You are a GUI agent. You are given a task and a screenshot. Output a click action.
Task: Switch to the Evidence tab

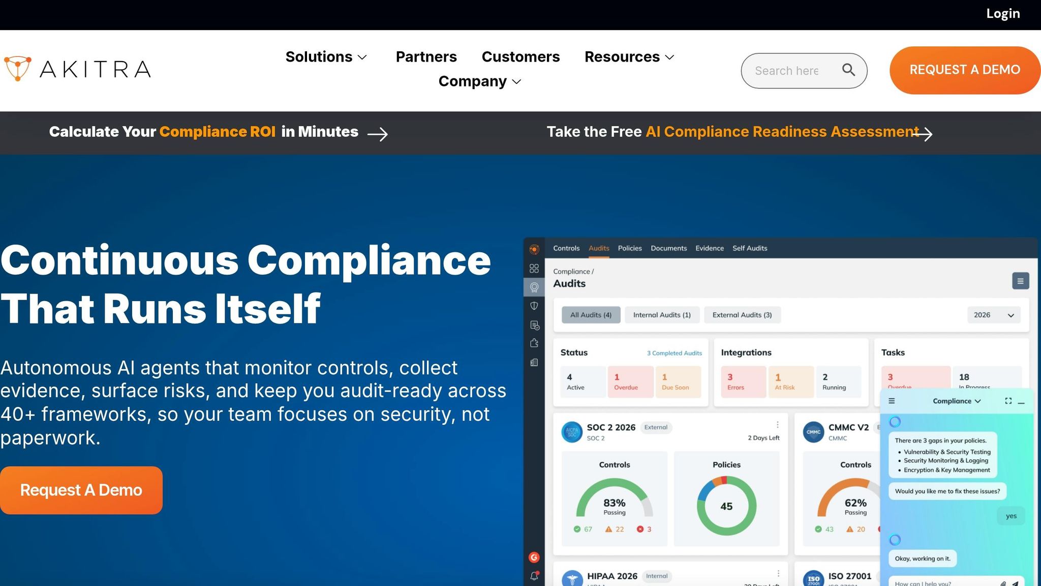click(710, 248)
